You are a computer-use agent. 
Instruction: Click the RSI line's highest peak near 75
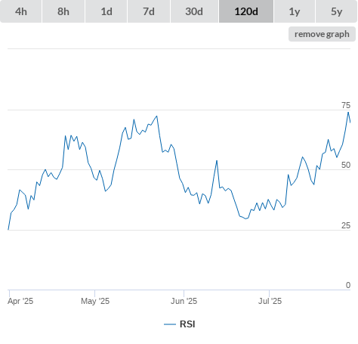tap(348, 113)
